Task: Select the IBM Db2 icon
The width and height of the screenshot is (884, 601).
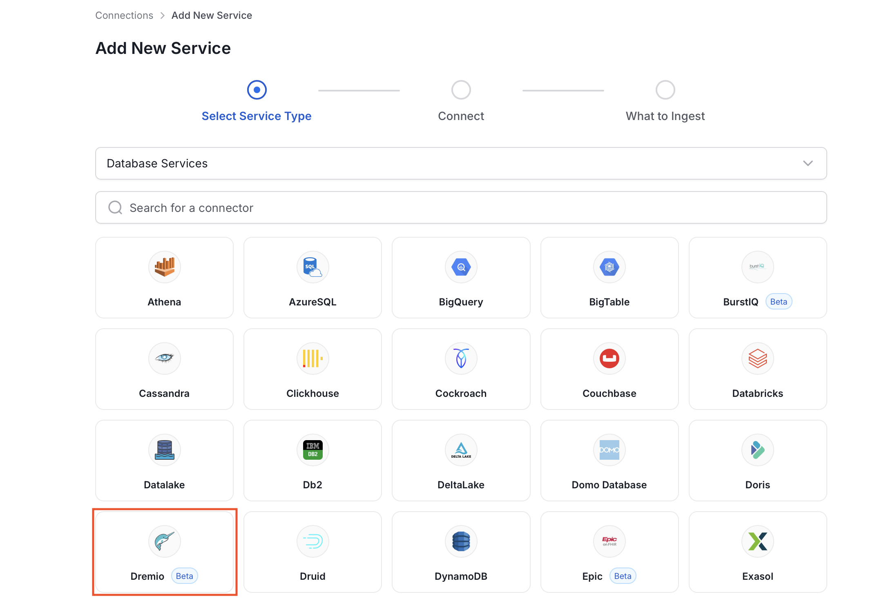Action: [x=313, y=450]
